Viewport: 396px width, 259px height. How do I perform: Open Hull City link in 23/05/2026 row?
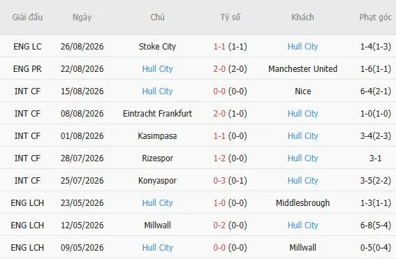pos(157,202)
